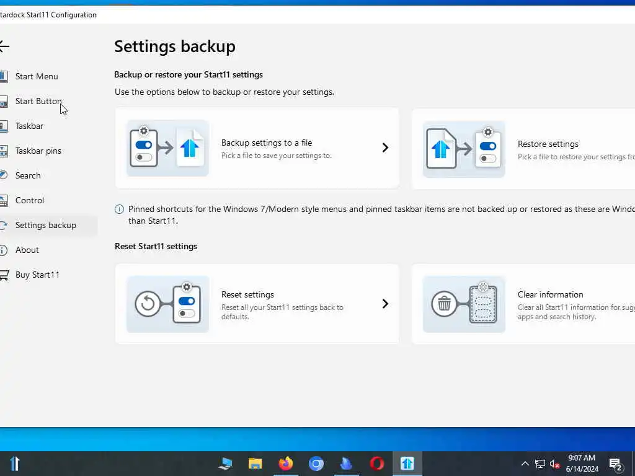The height and width of the screenshot is (476, 635).
Task: Click Backup settings to a file
Action: coord(257,148)
